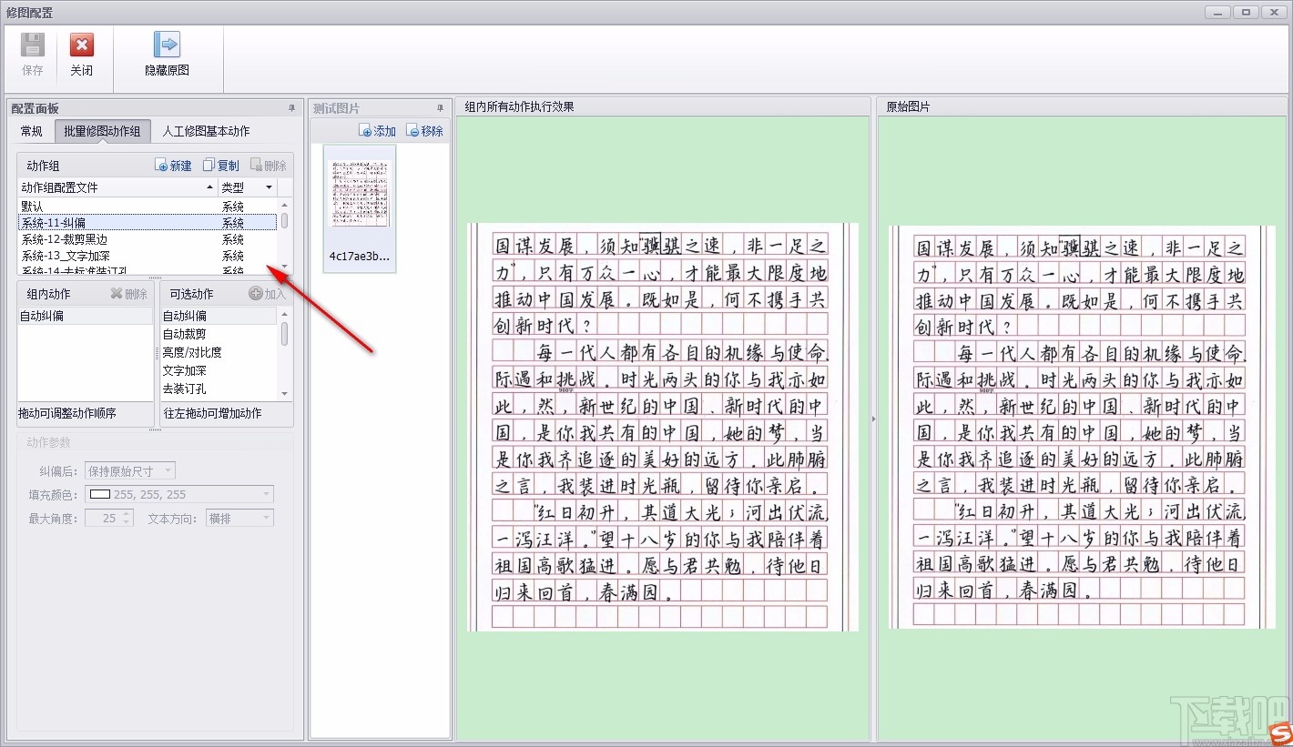Create new action group with 新建

(173, 166)
